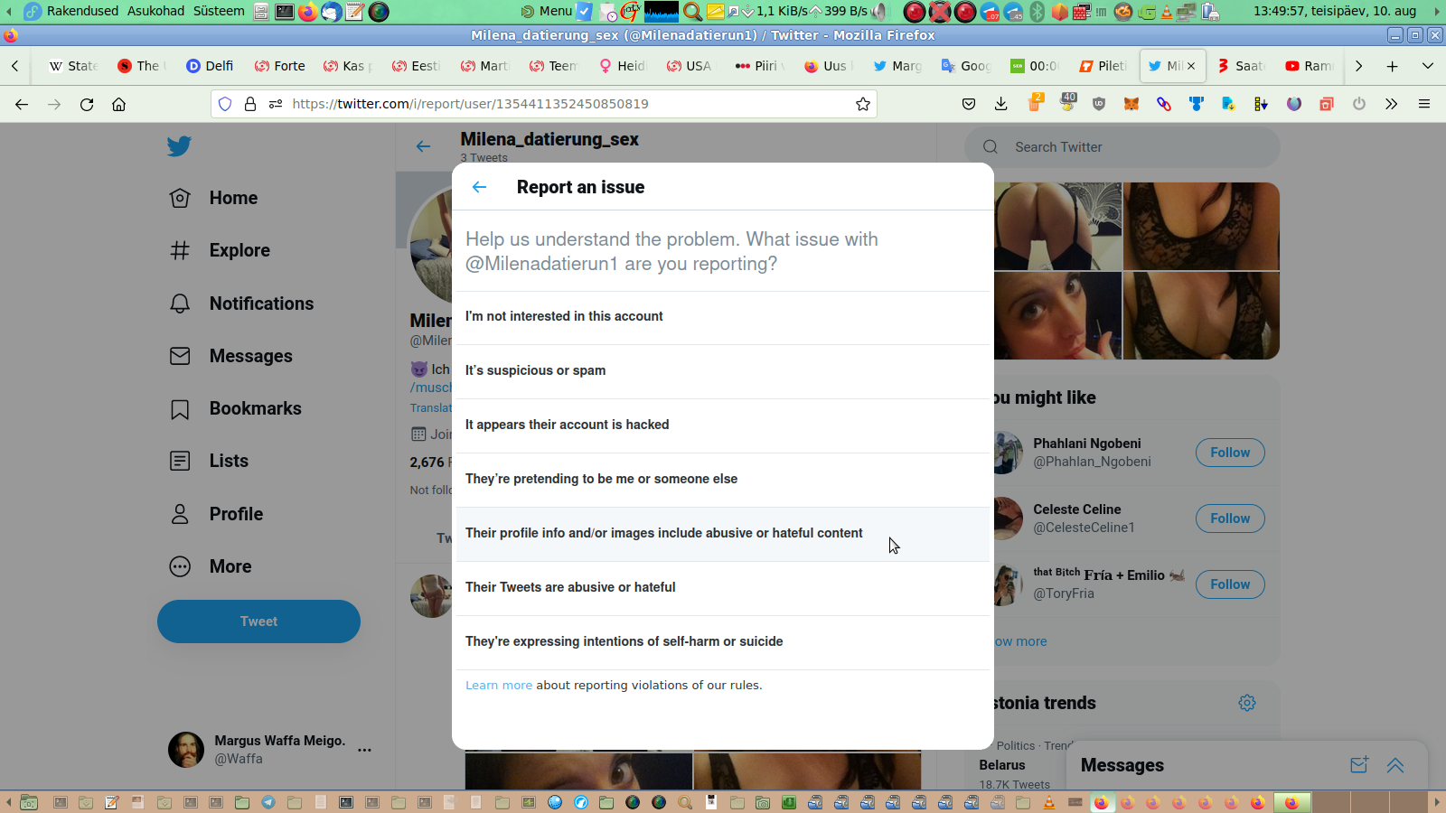
Task: List all tabs using the dropdown arrow
Action: (1428, 66)
